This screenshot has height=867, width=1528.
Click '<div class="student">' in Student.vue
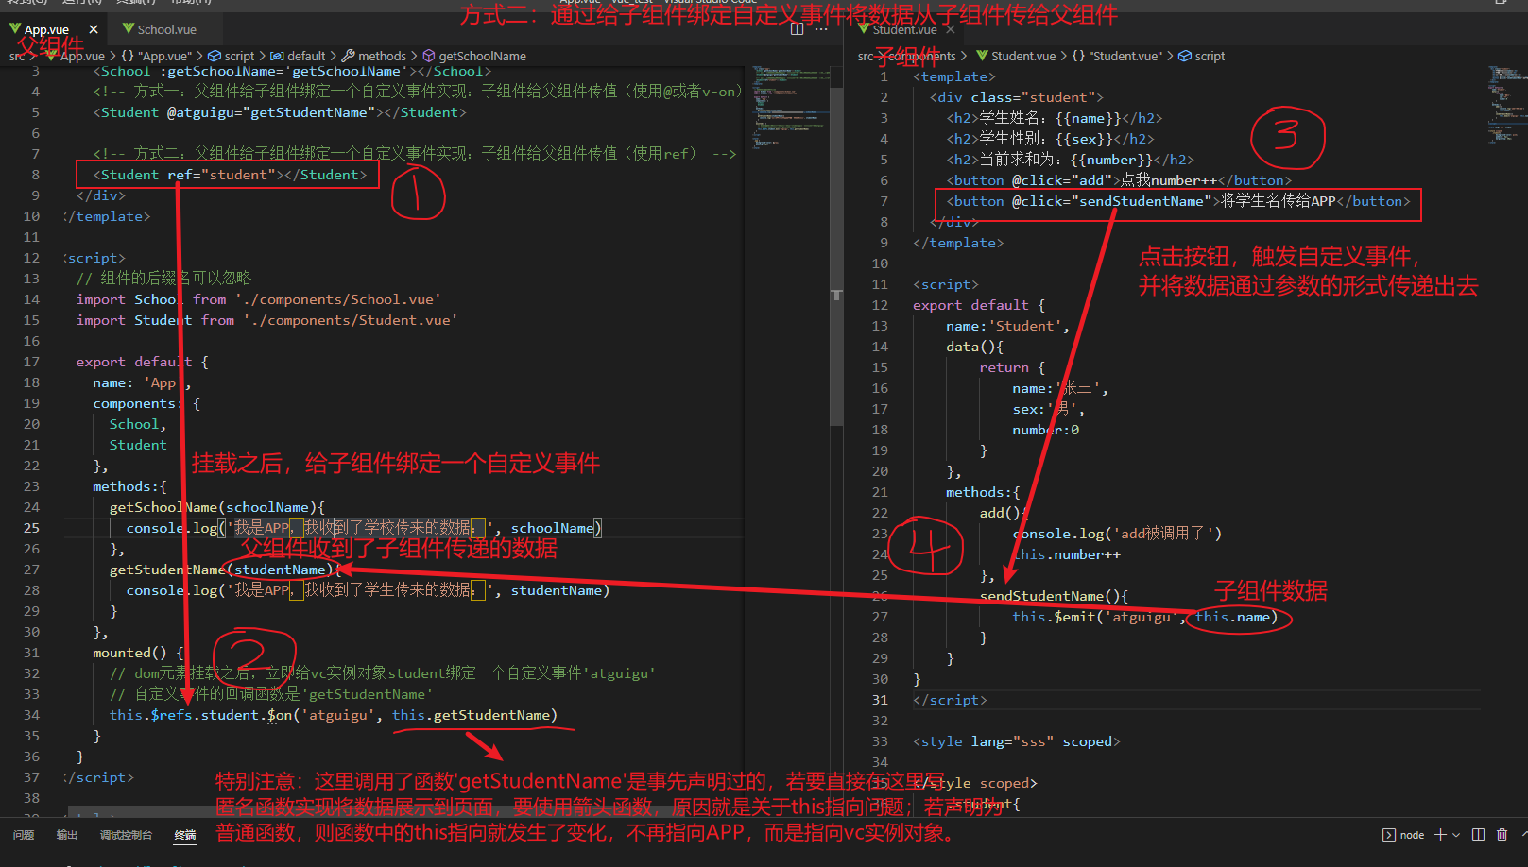click(x=1016, y=97)
